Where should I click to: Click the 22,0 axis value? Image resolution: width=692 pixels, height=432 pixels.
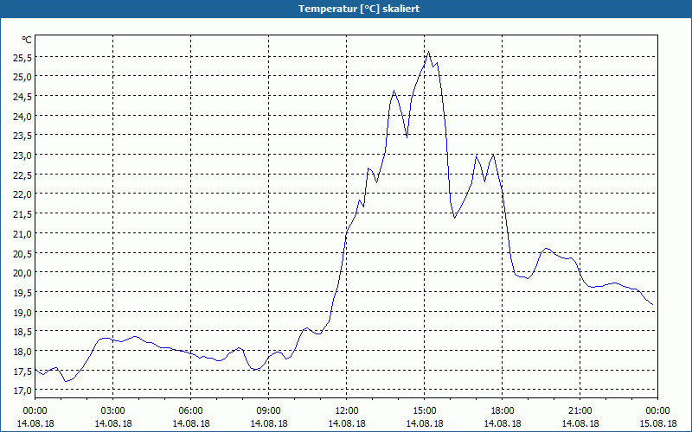pos(22,194)
